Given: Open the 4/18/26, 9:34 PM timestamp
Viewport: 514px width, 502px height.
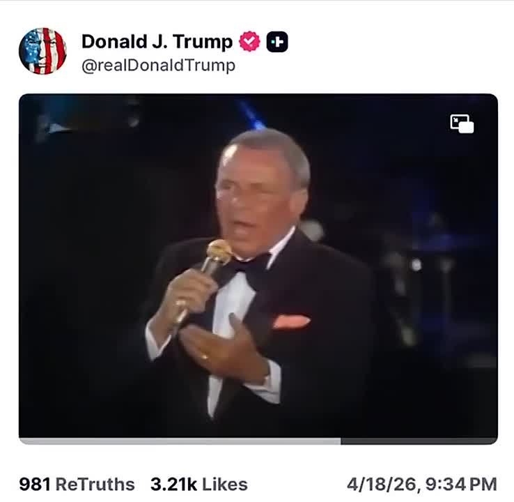Looking at the screenshot, I should (x=422, y=485).
